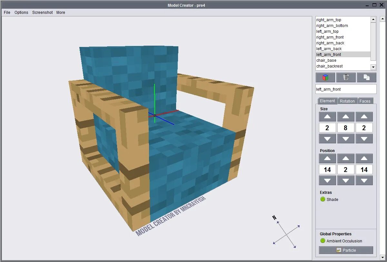Screen dimensions: 387x262
Task: Select left_arm_top in element list
Action: point(343,32)
